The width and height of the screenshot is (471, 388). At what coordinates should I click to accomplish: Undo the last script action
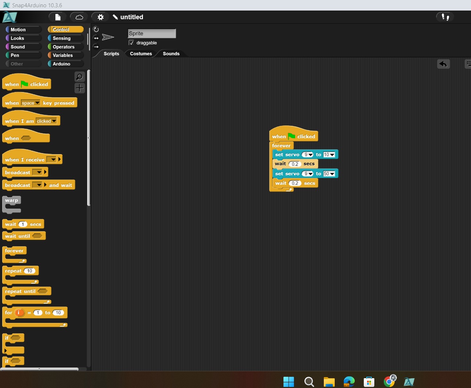pyautogui.click(x=443, y=64)
